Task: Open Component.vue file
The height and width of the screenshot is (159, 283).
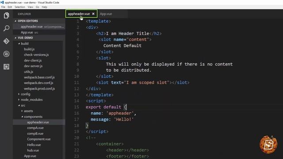Action: (39, 139)
